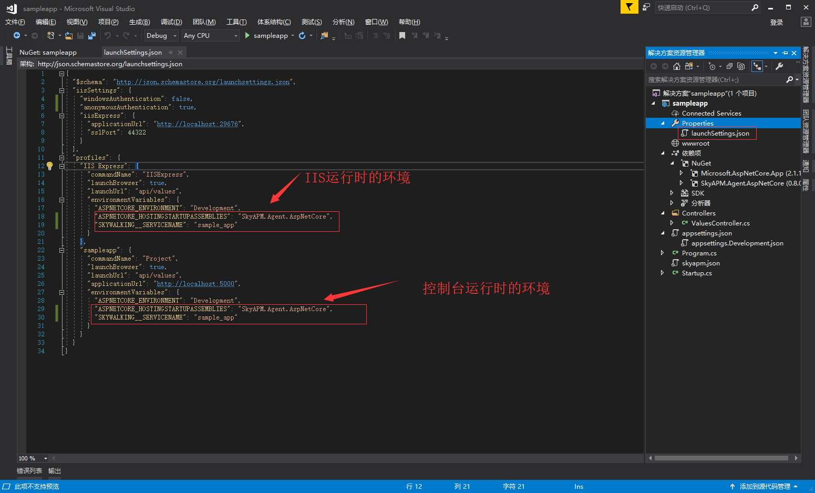Select launchSettings.json in Solution Explorer

[720, 133]
